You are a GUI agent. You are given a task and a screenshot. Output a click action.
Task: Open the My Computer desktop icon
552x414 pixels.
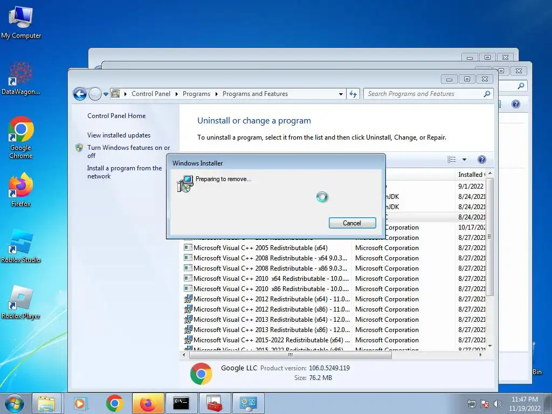tap(21, 23)
